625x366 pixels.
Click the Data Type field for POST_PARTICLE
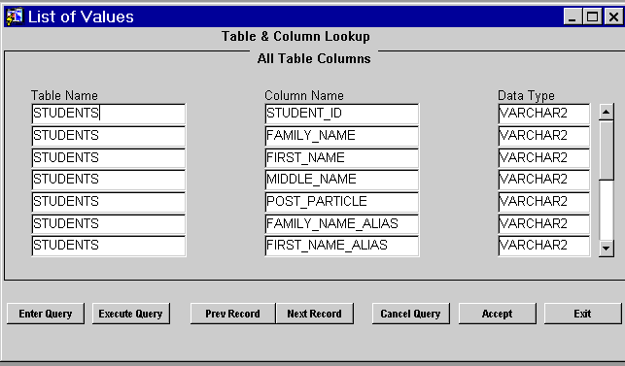543,202
